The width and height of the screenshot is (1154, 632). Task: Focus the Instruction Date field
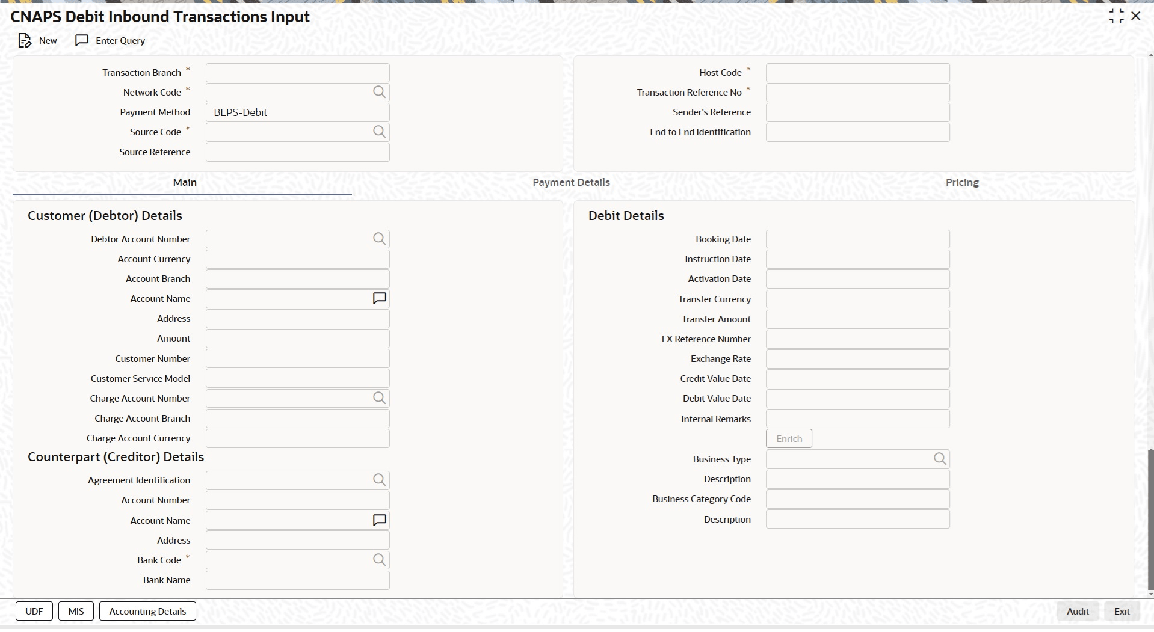click(x=858, y=259)
